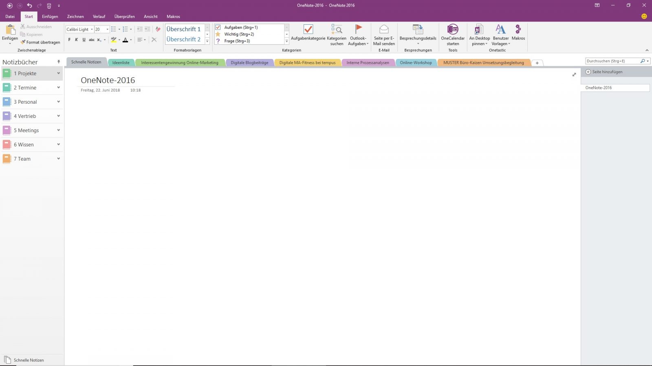The width and height of the screenshot is (652, 366).
Task: Toggle the Aufgaben (Strg+1) checkbox tag
Action: coord(218,27)
